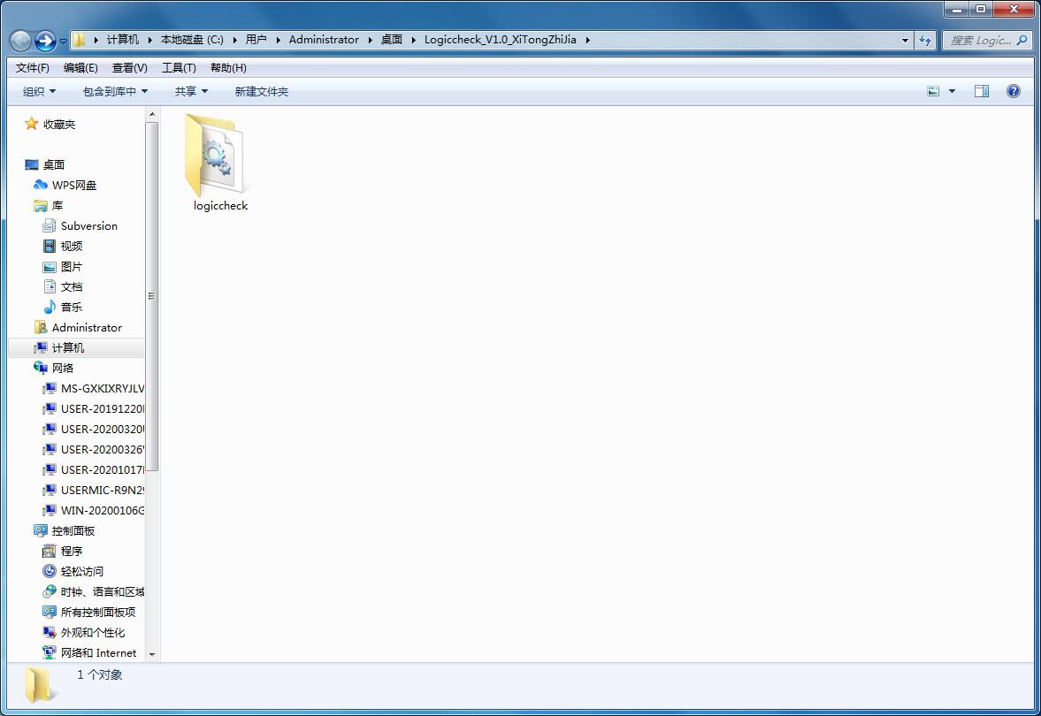Open the 组织 dropdown
Screen dimensions: 1041x716
[x=39, y=92]
